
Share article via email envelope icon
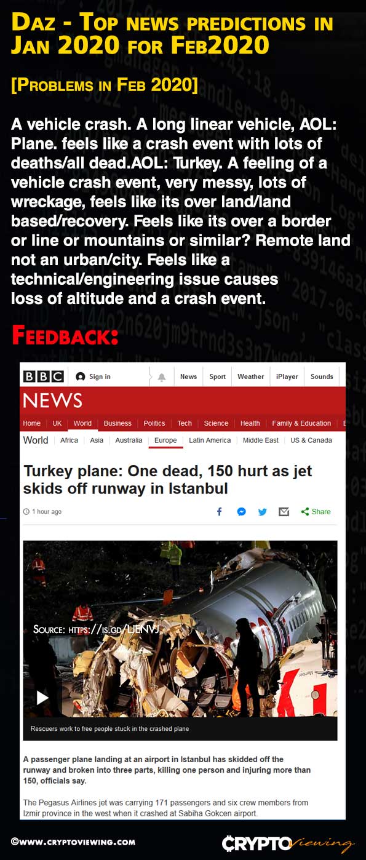284,511
